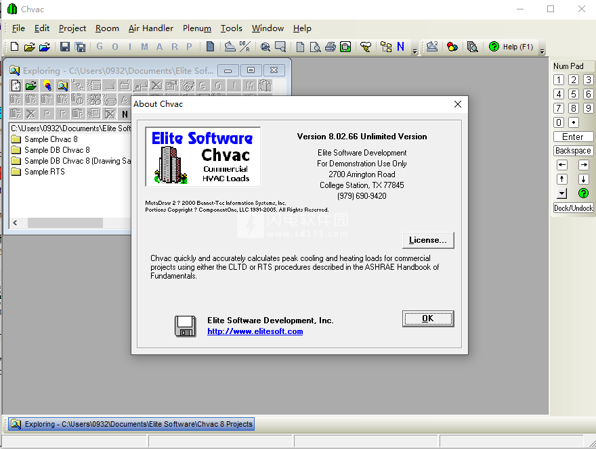Close the About Chvac dialog with X
596x449 pixels.
point(458,104)
